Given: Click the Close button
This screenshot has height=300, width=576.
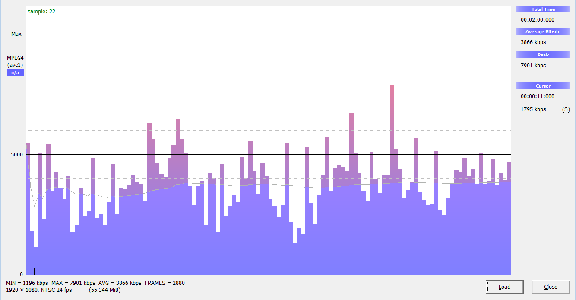Looking at the screenshot, I should click(x=551, y=287).
